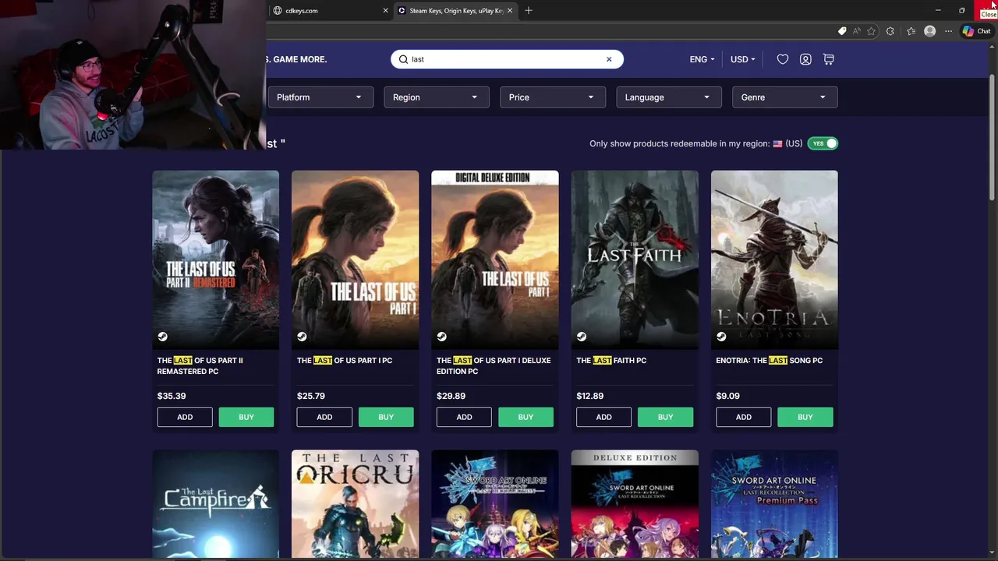Image resolution: width=998 pixels, height=561 pixels.
Task: Open the browser price tag shopping icon
Action: click(x=842, y=31)
